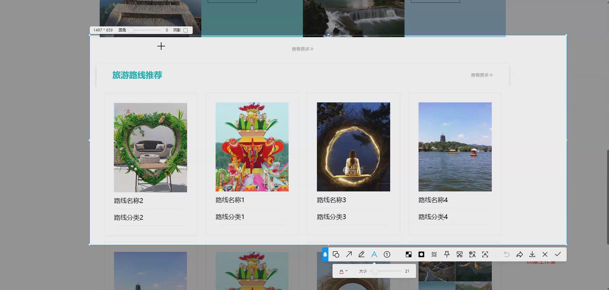609x290 pixels.
Task: Click the image recognition icon
Action: [485, 254]
